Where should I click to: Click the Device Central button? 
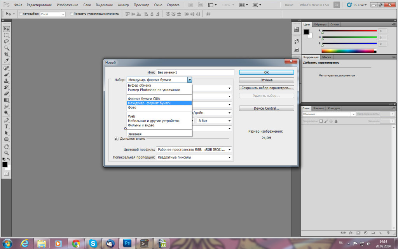pos(266,108)
